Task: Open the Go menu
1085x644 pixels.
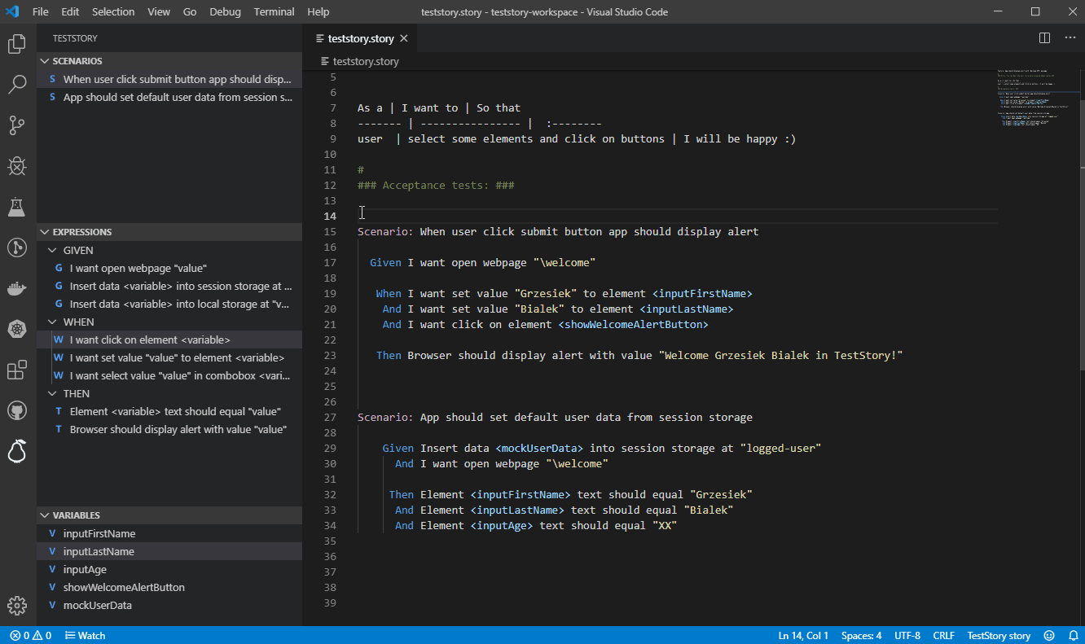Action: click(190, 11)
